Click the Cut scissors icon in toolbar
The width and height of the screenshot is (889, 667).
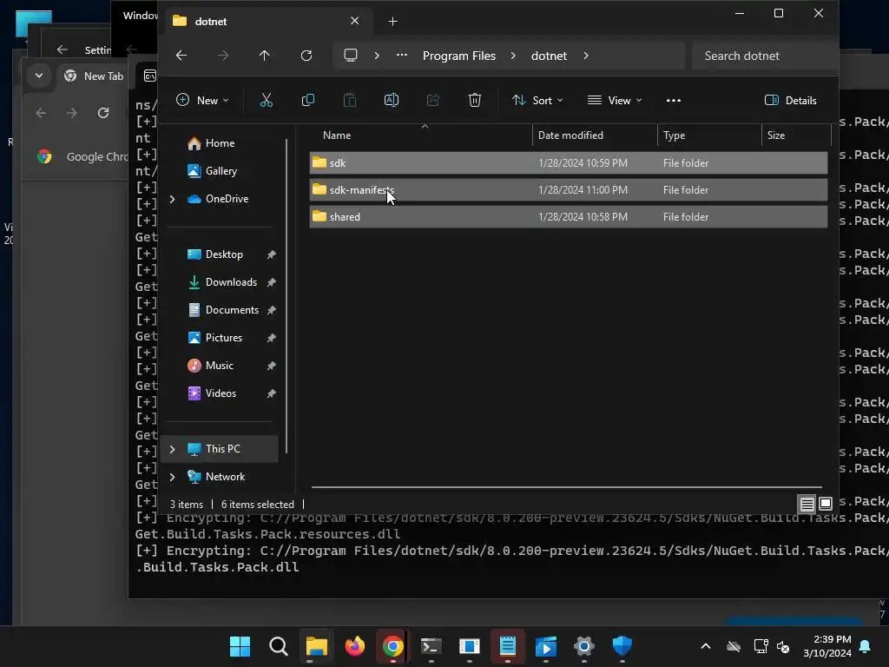(266, 101)
